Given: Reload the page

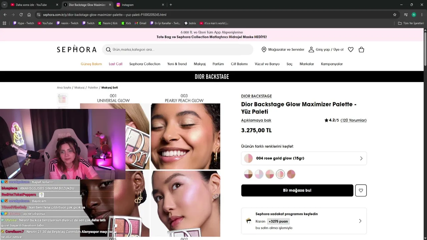Looking at the screenshot, I should point(21,15).
